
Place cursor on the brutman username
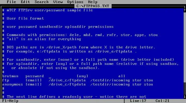(10, 76)
